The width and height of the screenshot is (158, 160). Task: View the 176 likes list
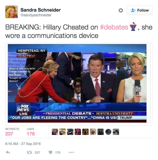click(x=30, y=132)
